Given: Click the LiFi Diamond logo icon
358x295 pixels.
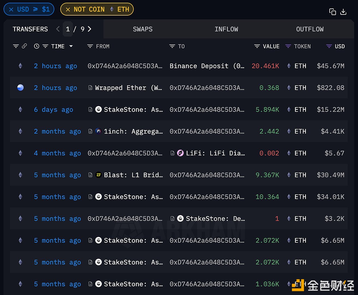Looking at the screenshot, I should pyautogui.click(x=180, y=153).
